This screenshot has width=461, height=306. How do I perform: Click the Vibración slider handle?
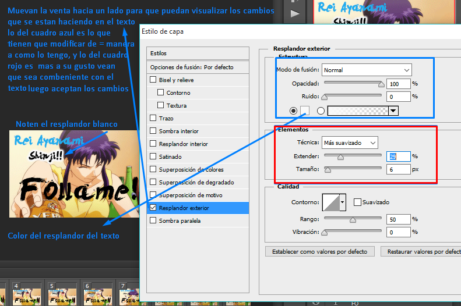coord(324,233)
